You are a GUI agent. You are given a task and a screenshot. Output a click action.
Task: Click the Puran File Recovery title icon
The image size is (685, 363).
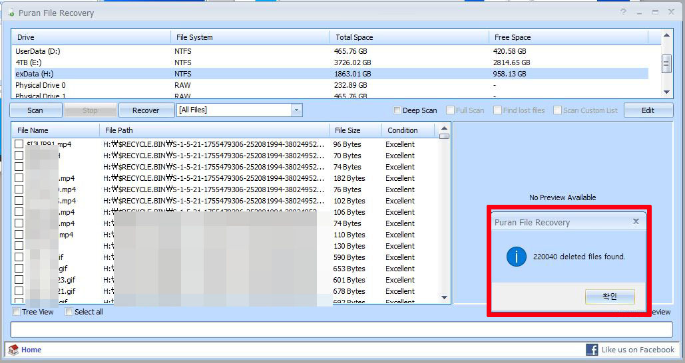tap(11, 13)
